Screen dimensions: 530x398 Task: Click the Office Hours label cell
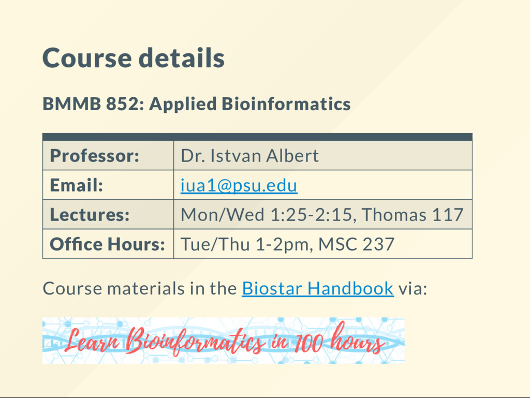pos(108,244)
